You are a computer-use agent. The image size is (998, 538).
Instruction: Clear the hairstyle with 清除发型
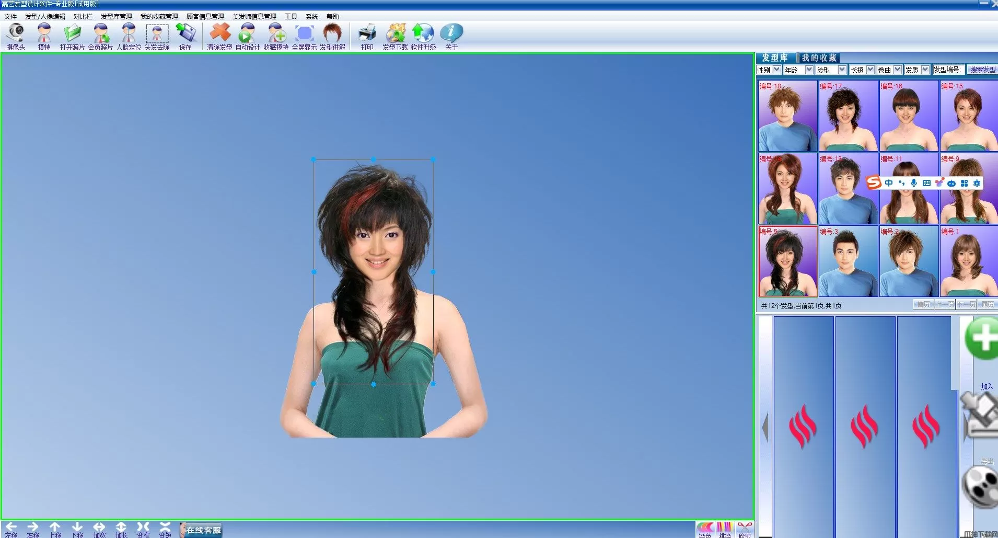click(x=219, y=36)
